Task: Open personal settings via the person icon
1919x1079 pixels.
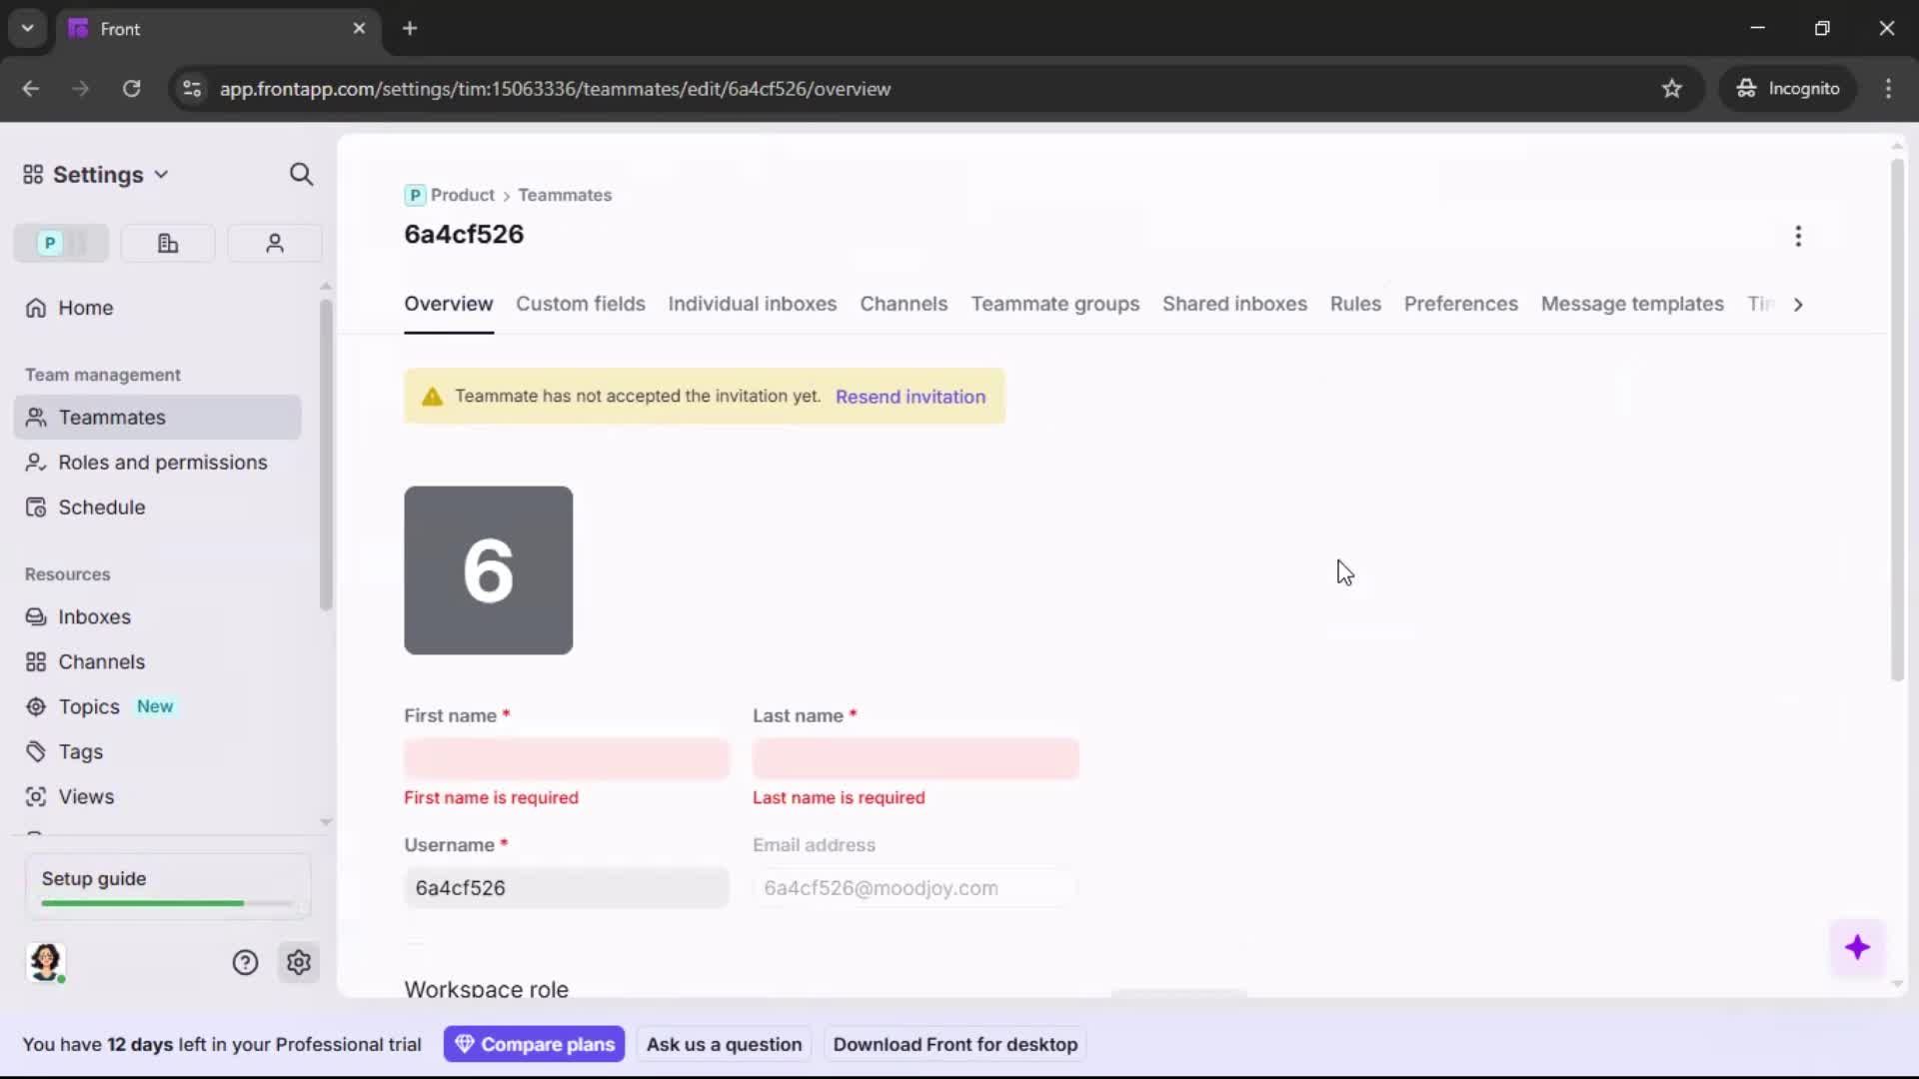Action: click(274, 243)
